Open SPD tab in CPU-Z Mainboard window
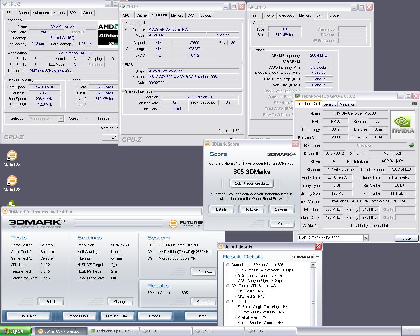 pos(191,15)
